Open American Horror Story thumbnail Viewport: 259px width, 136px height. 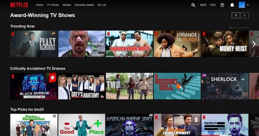click(x=129, y=125)
